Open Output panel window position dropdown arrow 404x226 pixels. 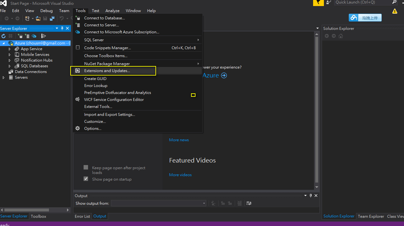pyautogui.click(x=305, y=196)
